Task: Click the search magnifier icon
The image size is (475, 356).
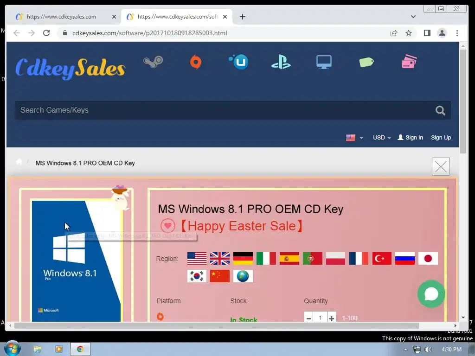Action: 440,110
